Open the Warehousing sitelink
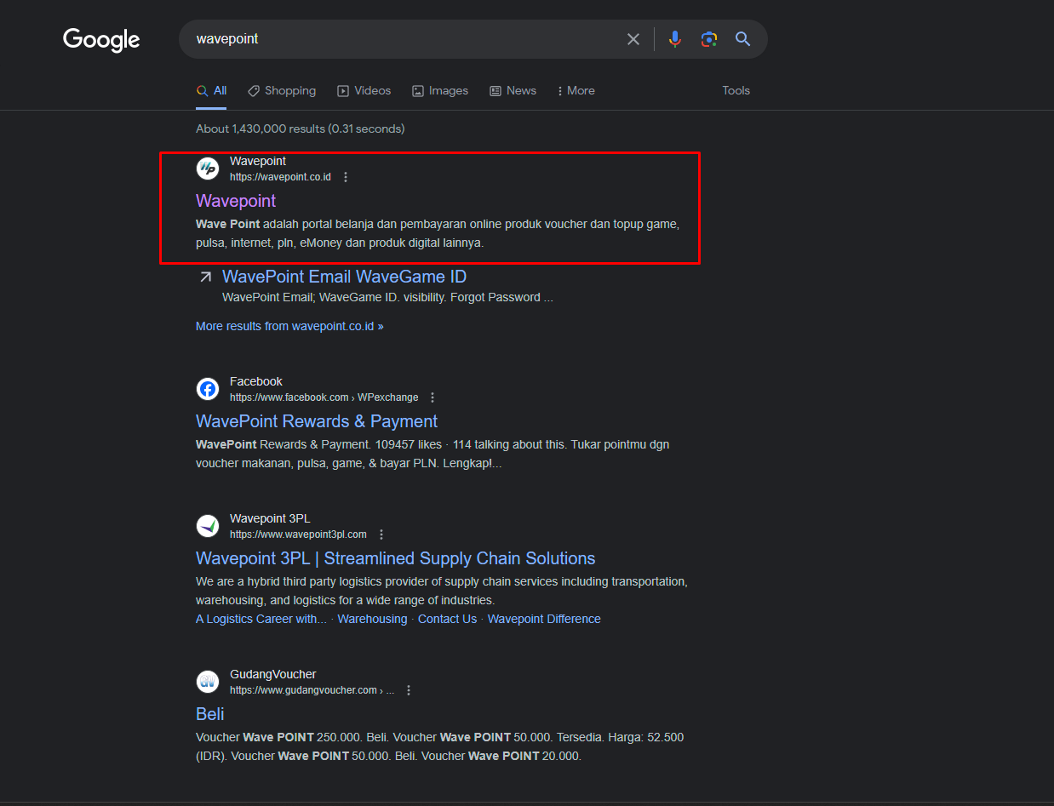Screen dimensions: 1054x806 tap(373, 619)
